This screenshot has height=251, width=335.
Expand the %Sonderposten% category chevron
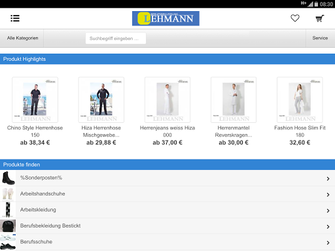tap(328, 178)
